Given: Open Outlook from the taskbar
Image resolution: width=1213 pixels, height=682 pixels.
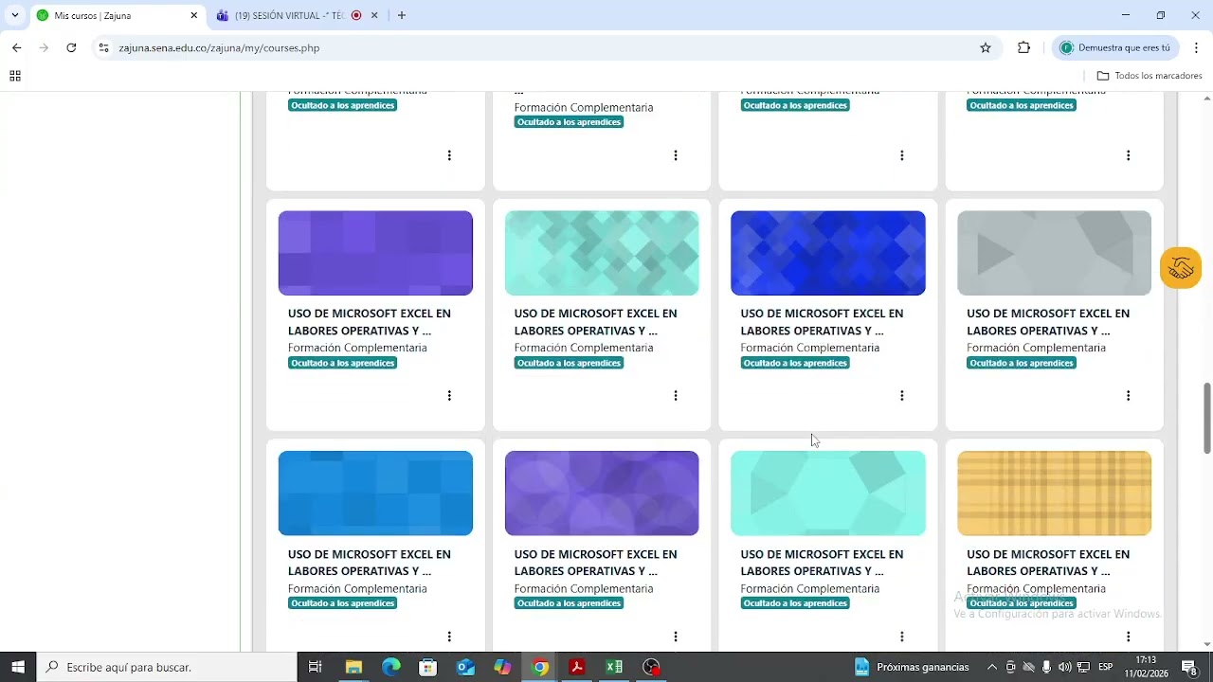Looking at the screenshot, I should pyautogui.click(x=465, y=667).
